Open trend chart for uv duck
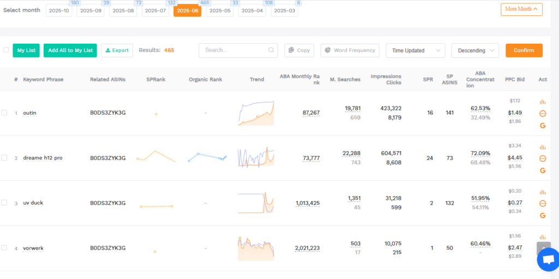The image size is (559, 279). pos(256,203)
